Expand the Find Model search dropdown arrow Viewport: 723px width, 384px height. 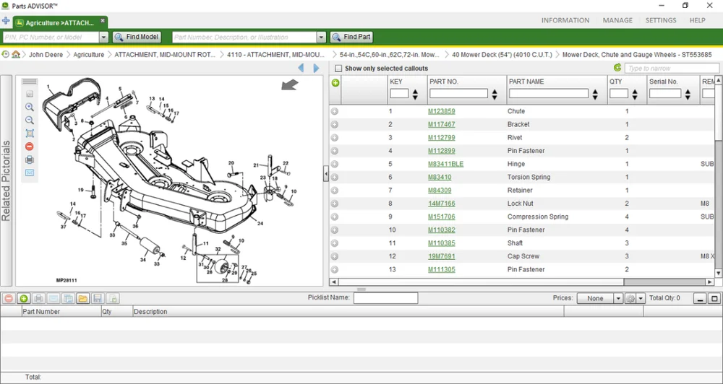coord(103,38)
